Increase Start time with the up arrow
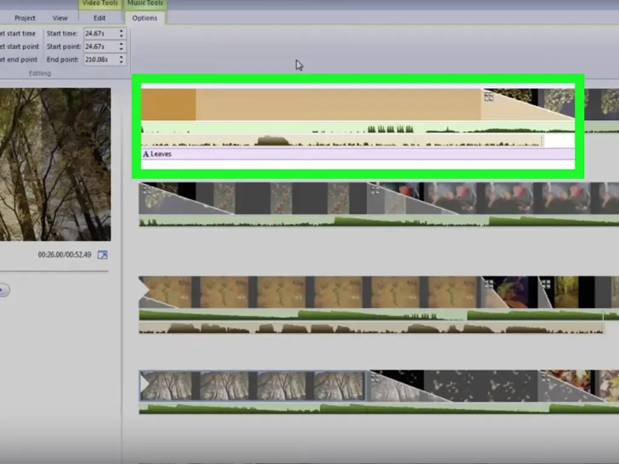 121,31
